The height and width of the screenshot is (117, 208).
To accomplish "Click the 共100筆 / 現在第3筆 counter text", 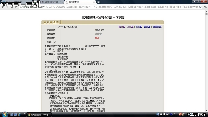I will (68, 27).
